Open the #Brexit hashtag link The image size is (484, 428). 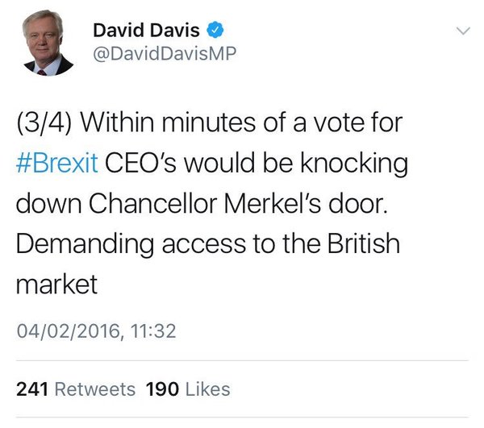(56, 163)
